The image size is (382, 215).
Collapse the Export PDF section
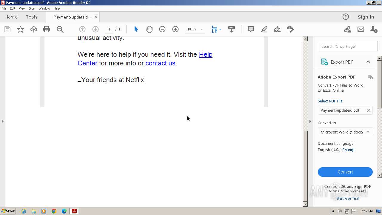368,62
